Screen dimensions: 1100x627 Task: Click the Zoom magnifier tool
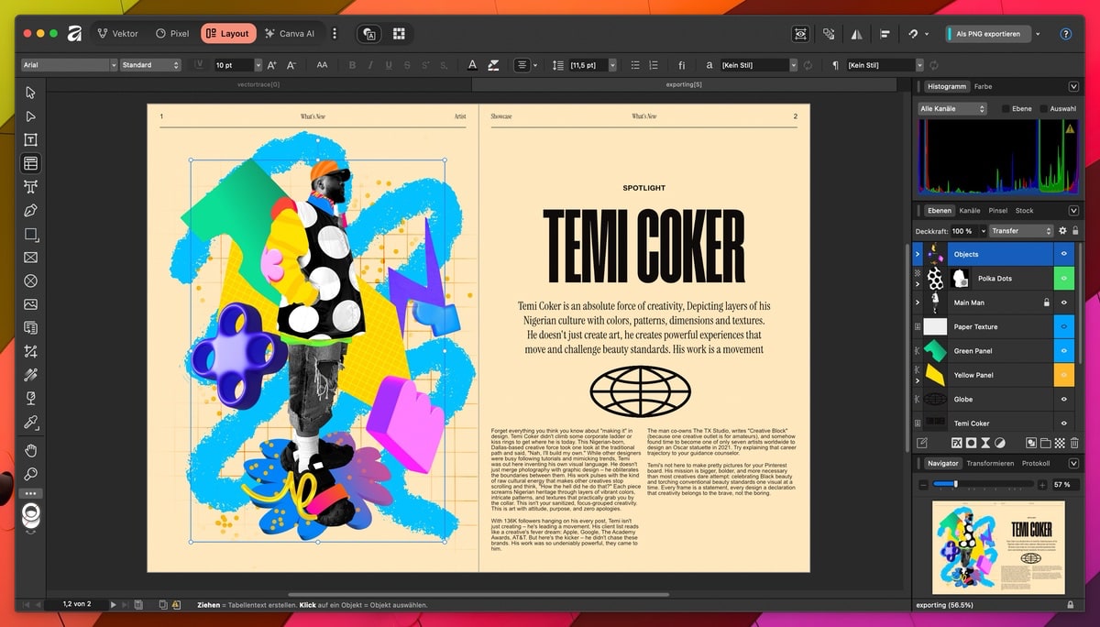point(30,474)
